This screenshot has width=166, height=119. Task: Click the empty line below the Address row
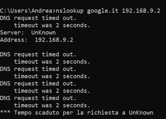83,47
